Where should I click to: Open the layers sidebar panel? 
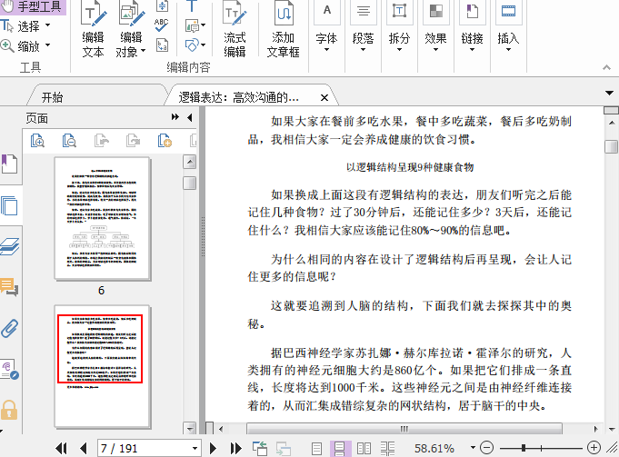[x=9, y=246]
